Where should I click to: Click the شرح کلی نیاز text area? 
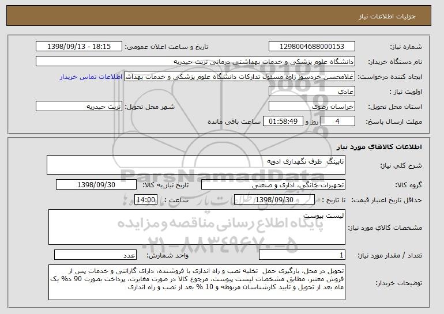pyautogui.click(x=196, y=165)
